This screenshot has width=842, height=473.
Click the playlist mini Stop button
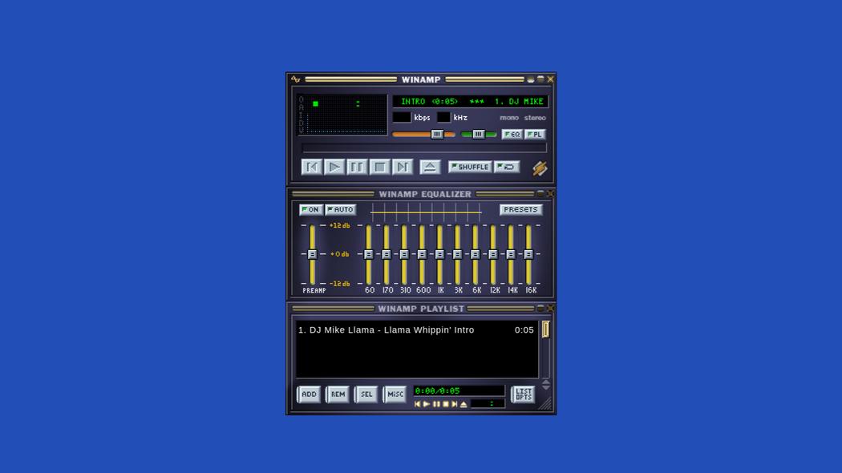pos(445,404)
